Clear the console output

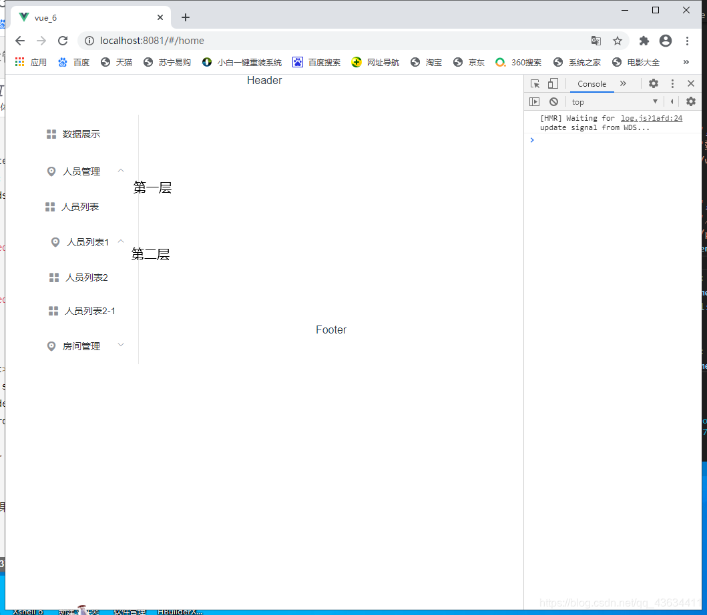point(553,102)
